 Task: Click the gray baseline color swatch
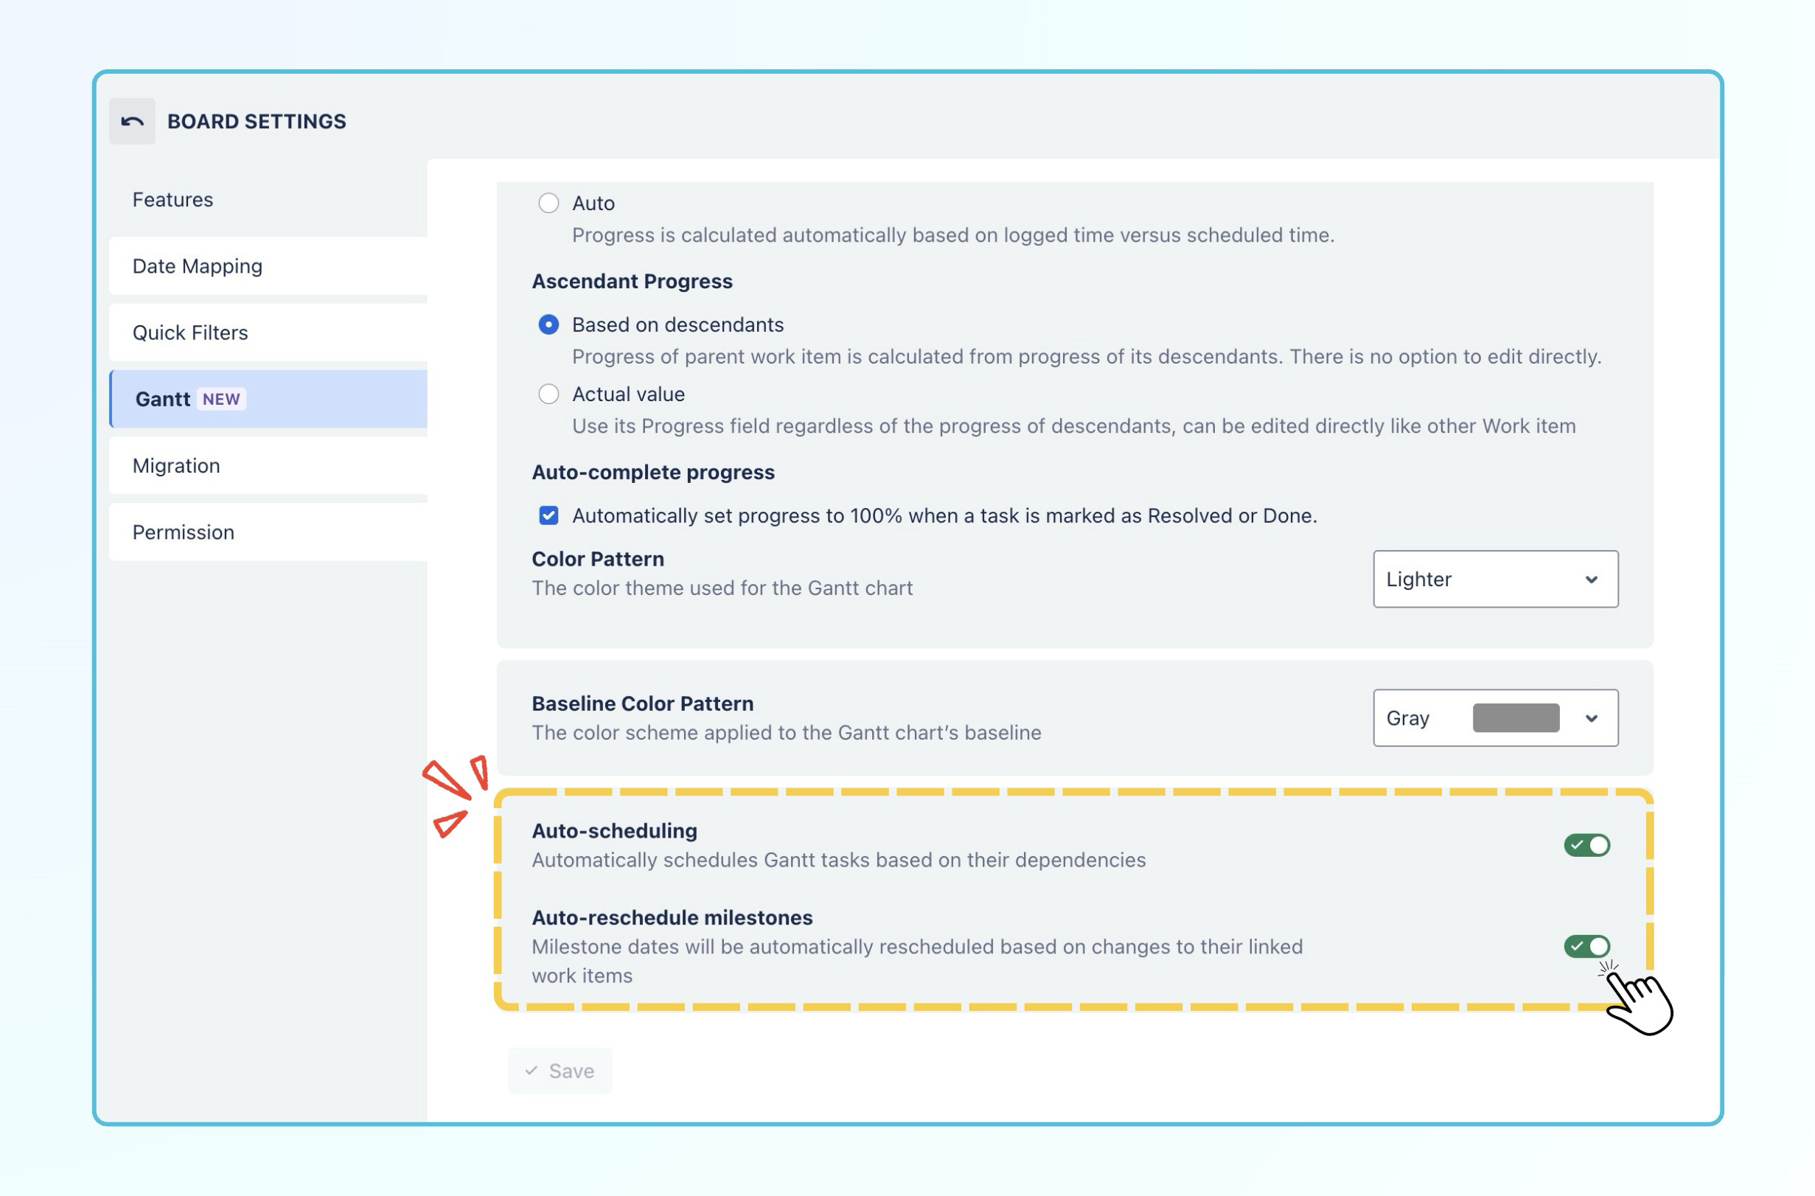tap(1515, 718)
